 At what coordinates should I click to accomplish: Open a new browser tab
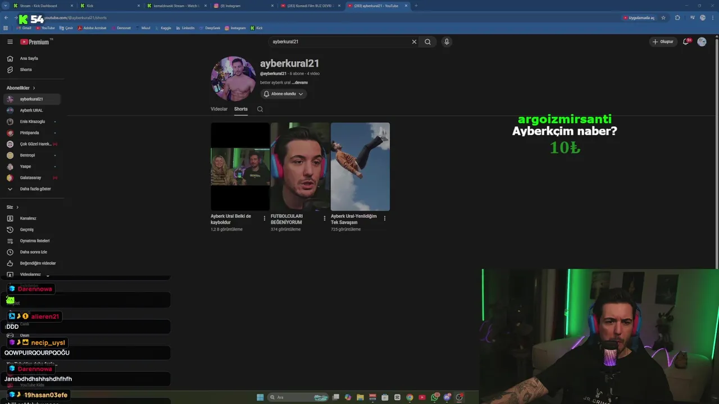coord(416,6)
